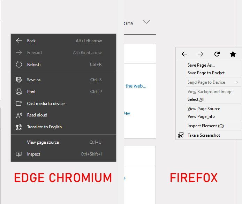The height and width of the screenshot is (204, 242).
Task: Choose Forward in the Edge context menu
Action: tap(63, 53)
